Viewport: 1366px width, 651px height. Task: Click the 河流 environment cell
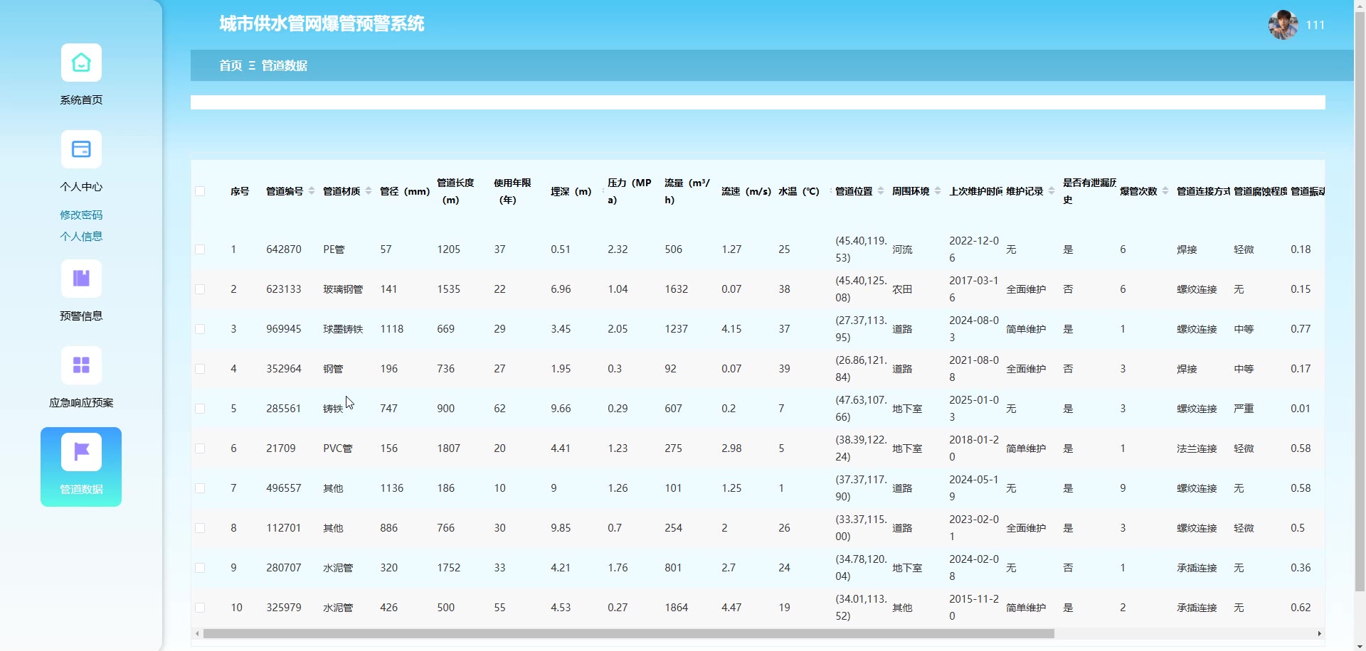902,249
